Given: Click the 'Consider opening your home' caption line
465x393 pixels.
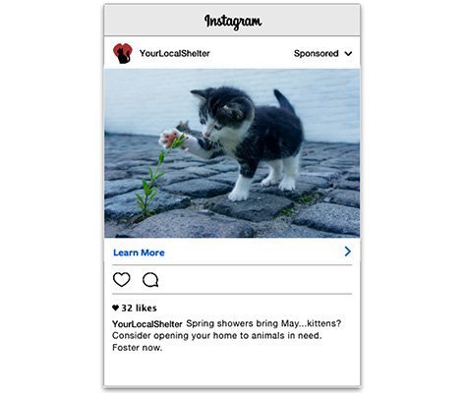Looking at the screenshot, I should [217, 336].
